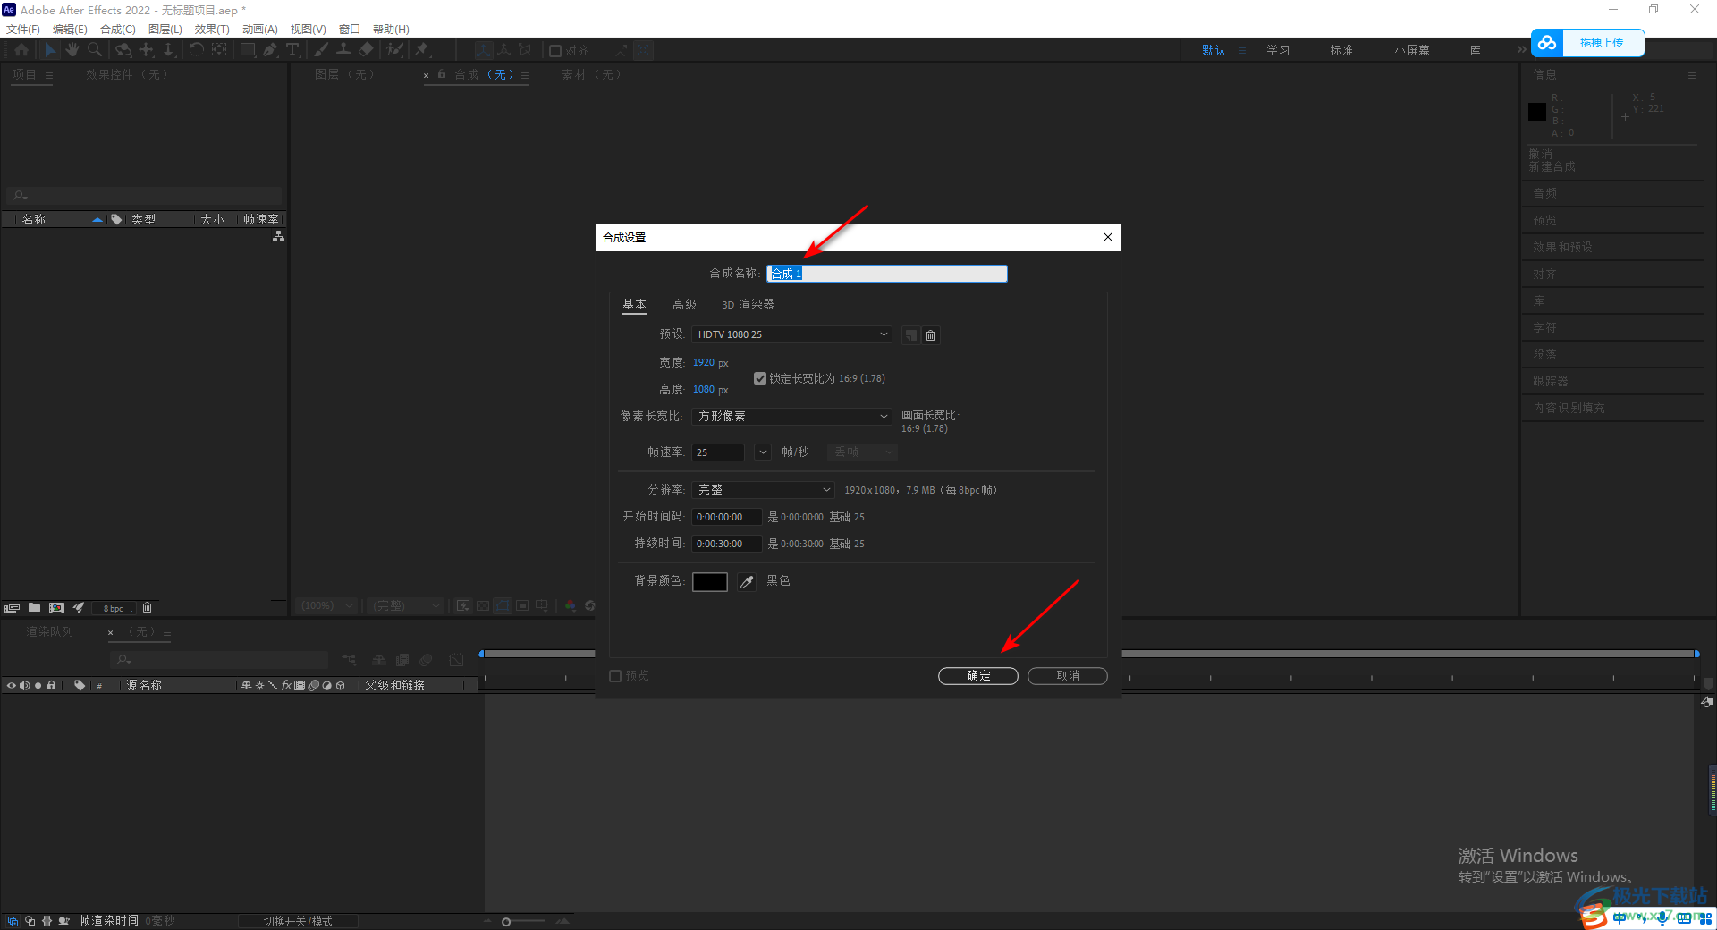Select the Selection arrow tool
The image size is (1717, 930).
[x=50, y=50]
